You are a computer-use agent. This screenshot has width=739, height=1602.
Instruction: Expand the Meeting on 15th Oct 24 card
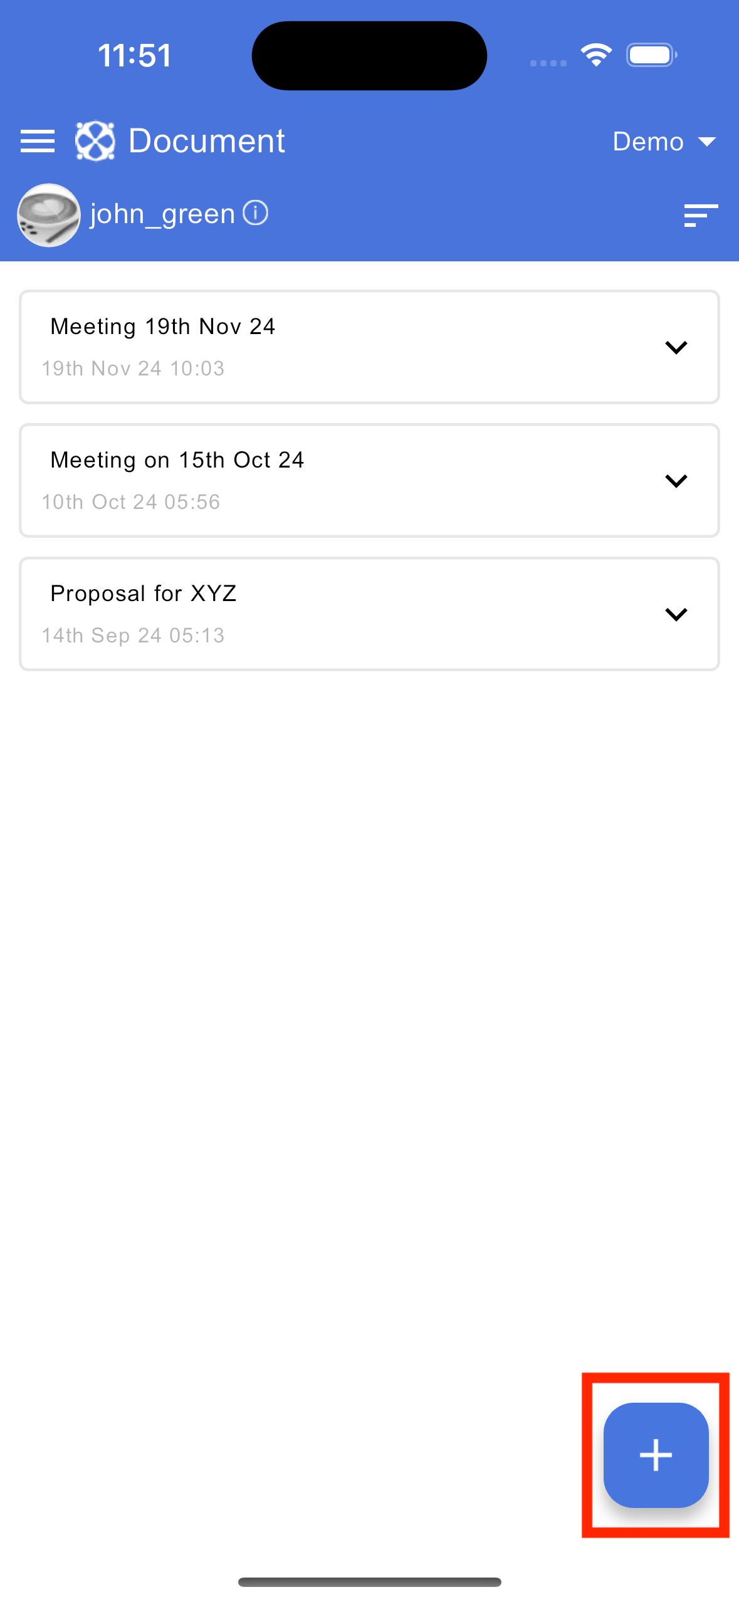[676, 481]
